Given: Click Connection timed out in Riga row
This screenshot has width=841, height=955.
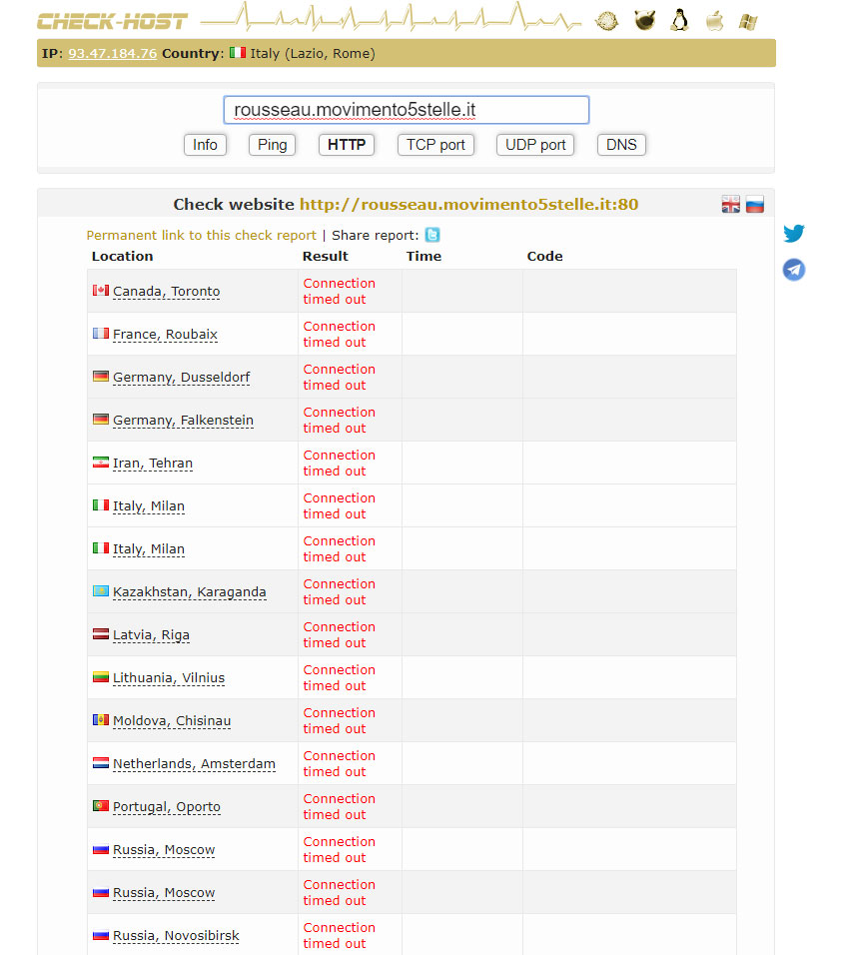Looking at the screenshot, I should [340, 634].
